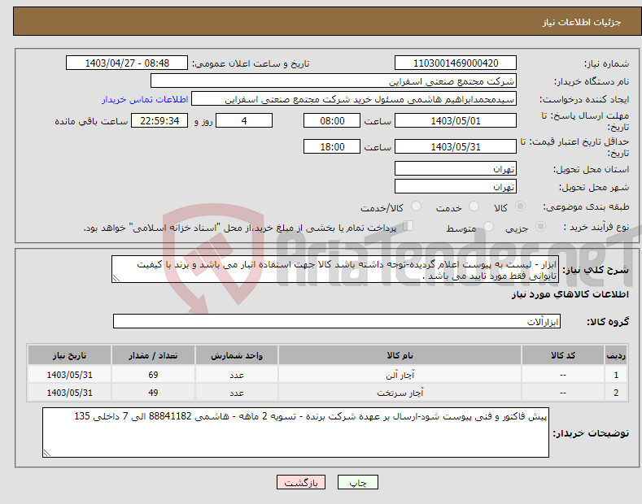Click the آچار سرتخت item name cell
The height and width of the screenshot is (504, 642).
[x=400, y=393]
